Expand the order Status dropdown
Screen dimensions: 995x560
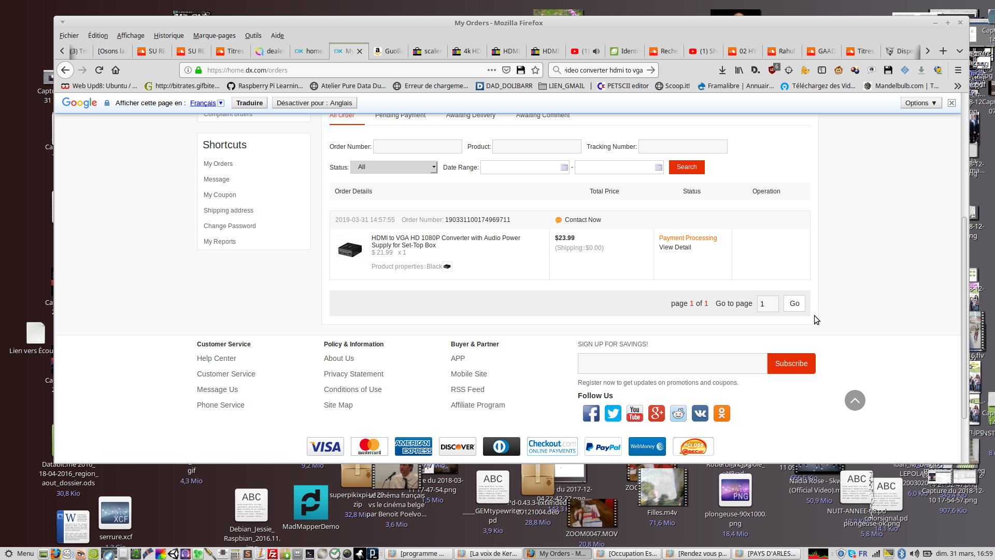[x=394, y=167]
